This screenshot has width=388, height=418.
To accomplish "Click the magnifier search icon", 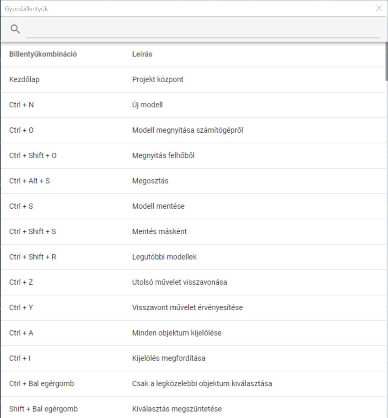I will [x=15, y=29].
